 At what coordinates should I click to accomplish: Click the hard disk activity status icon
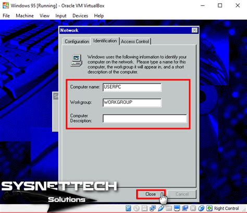coord(128,208)
